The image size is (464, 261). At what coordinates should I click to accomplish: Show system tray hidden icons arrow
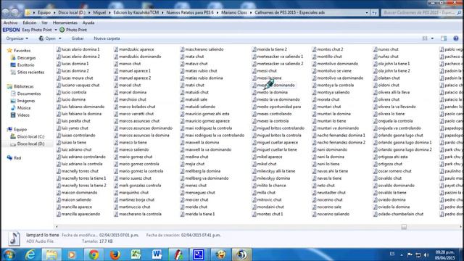click(402, 254)
